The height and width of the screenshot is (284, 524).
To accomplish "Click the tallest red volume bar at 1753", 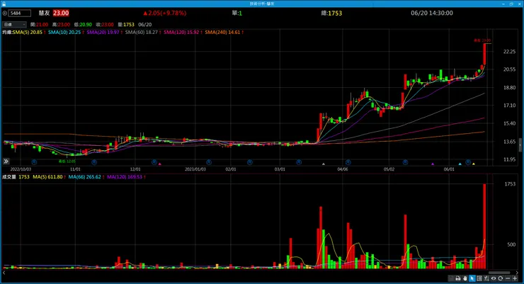I will pos(484,226).
